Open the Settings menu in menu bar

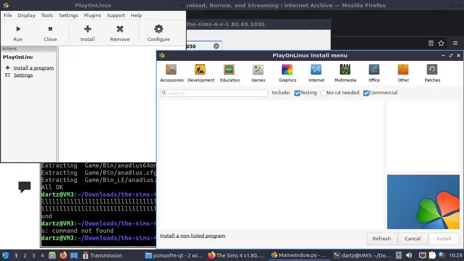pos(69,15)
